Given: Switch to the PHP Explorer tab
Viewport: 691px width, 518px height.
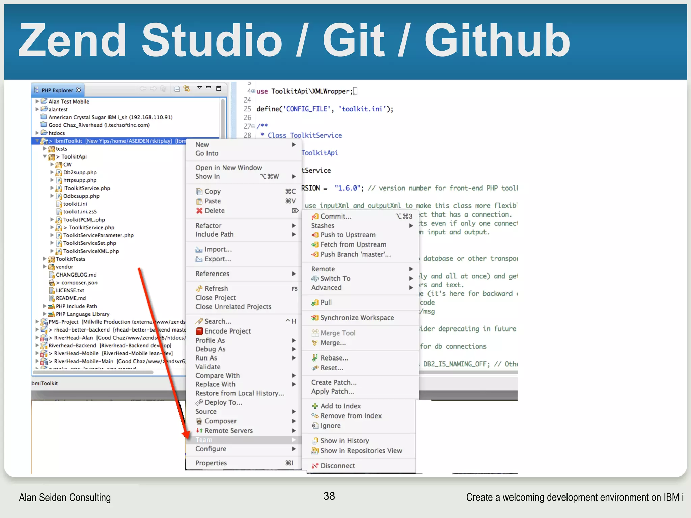Looking at the screenshot, I should click(x=57, y=90).
